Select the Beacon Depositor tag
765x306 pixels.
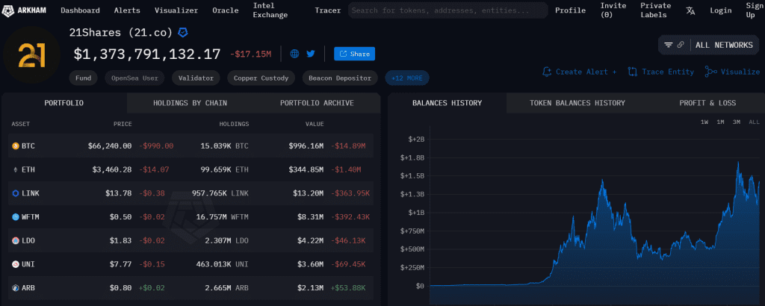click(x=340, y=78)
